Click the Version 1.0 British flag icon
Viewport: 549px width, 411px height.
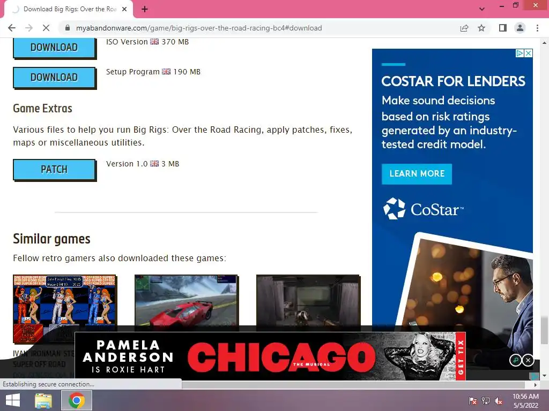(x=154, y=164)
